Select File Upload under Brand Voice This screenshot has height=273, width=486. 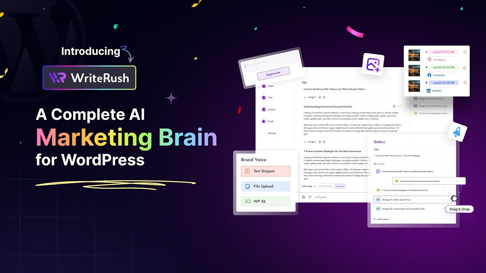(266, 186)
